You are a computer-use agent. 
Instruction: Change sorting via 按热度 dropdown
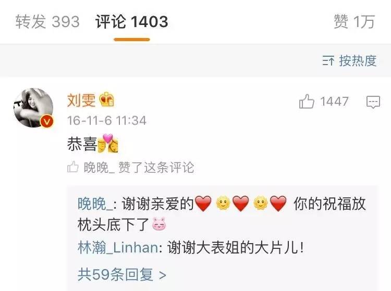tap(349, 60)
